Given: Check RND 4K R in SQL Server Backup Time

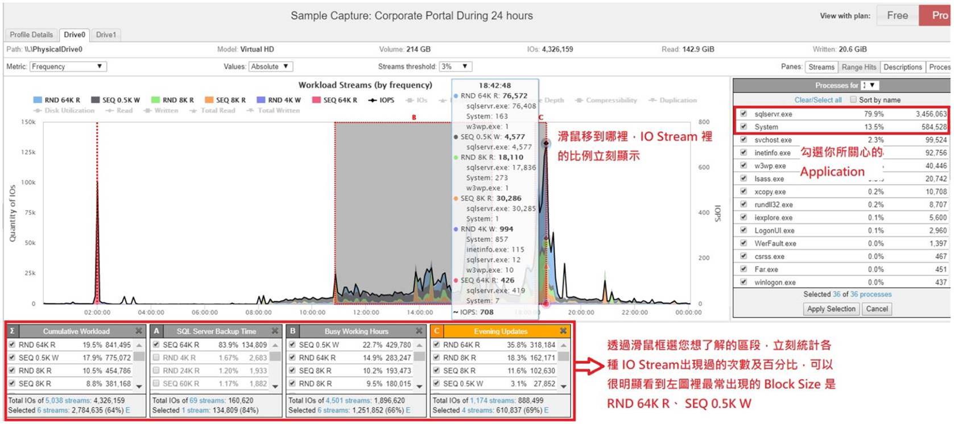Looking at the screenshot, I should 156,358.
